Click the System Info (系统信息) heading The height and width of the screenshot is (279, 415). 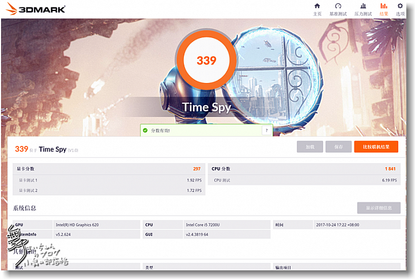pos(25,208)
